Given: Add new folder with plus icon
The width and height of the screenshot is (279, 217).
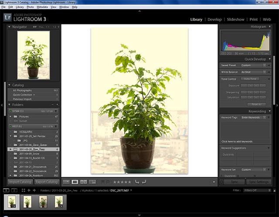Looking at the screenshot, I should (x=57, y=105).
